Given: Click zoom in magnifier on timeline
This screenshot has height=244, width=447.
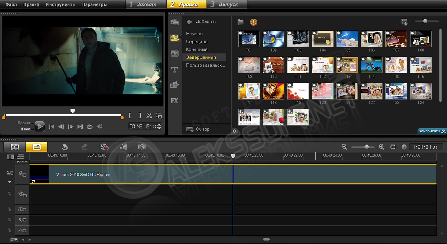Looking at the screenshot, I should pos(381,147).
